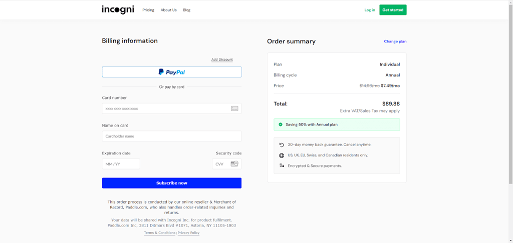The width and height of the screenshot is (513, 243).
Task: Click the globe icon beside residents notice
Action: point(282,155)
